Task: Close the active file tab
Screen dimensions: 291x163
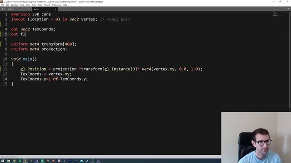Action: point(55,9)
